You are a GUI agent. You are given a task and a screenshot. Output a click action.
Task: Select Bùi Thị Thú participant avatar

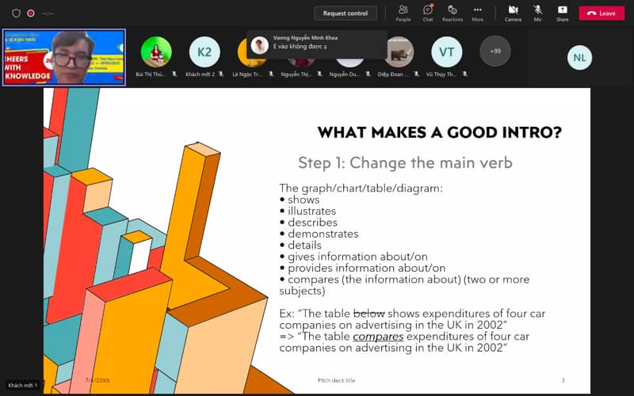pyautogui.click(x=156, y=52)
